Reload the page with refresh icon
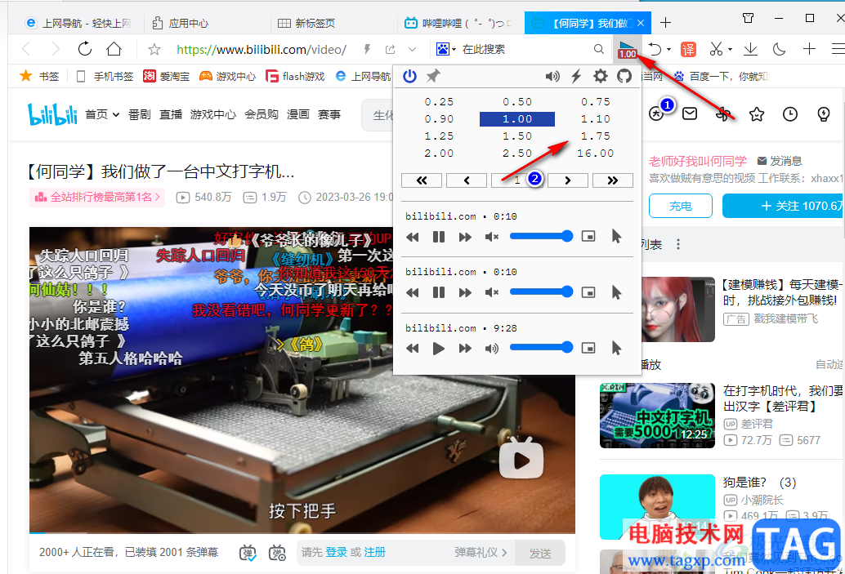Viewport: 845px width, 574px height. pos(85,49)
